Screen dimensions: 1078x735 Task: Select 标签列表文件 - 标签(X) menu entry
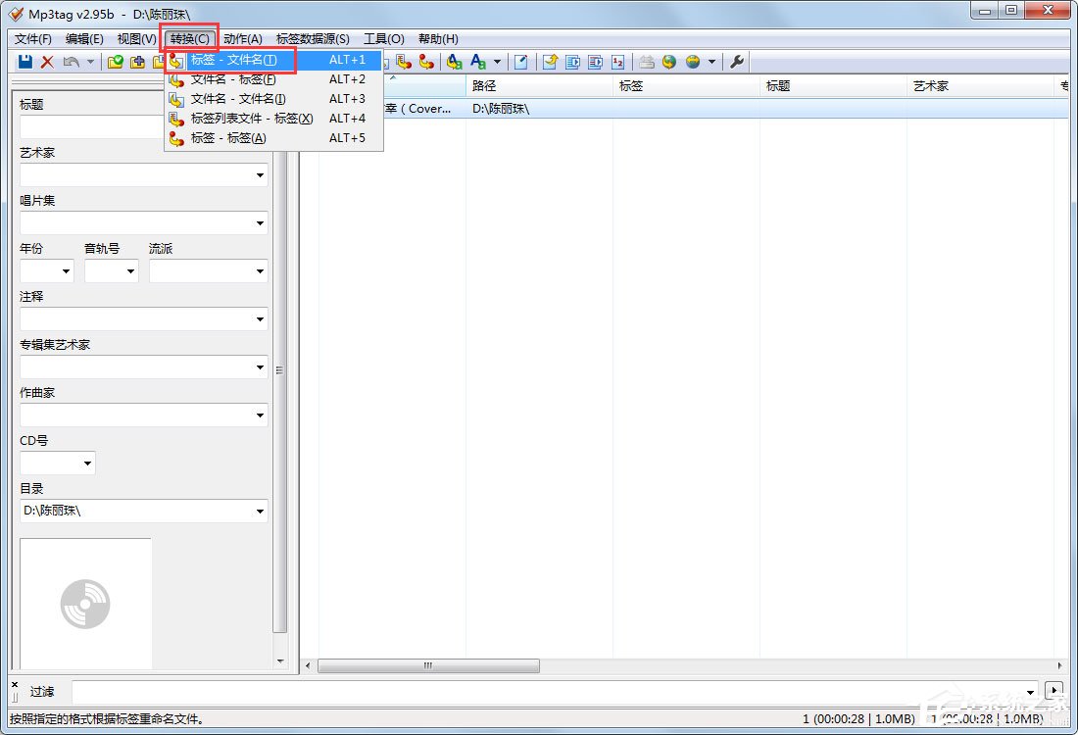[x=273, y=119]
